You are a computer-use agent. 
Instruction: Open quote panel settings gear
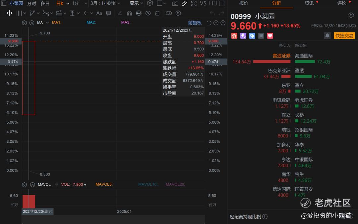tap(351, 15)
